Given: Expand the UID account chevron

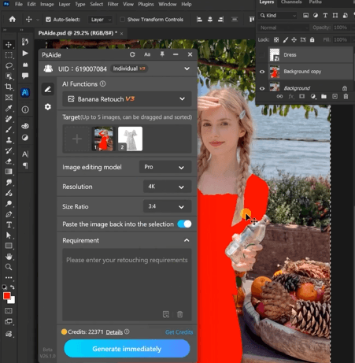Looking at the screenshot, I should pyautogui.click(x=187, y=69).
